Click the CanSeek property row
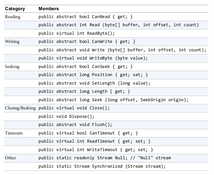Viewport: 214px width, 175px height. pyautogui.click(x=86, y=66)
